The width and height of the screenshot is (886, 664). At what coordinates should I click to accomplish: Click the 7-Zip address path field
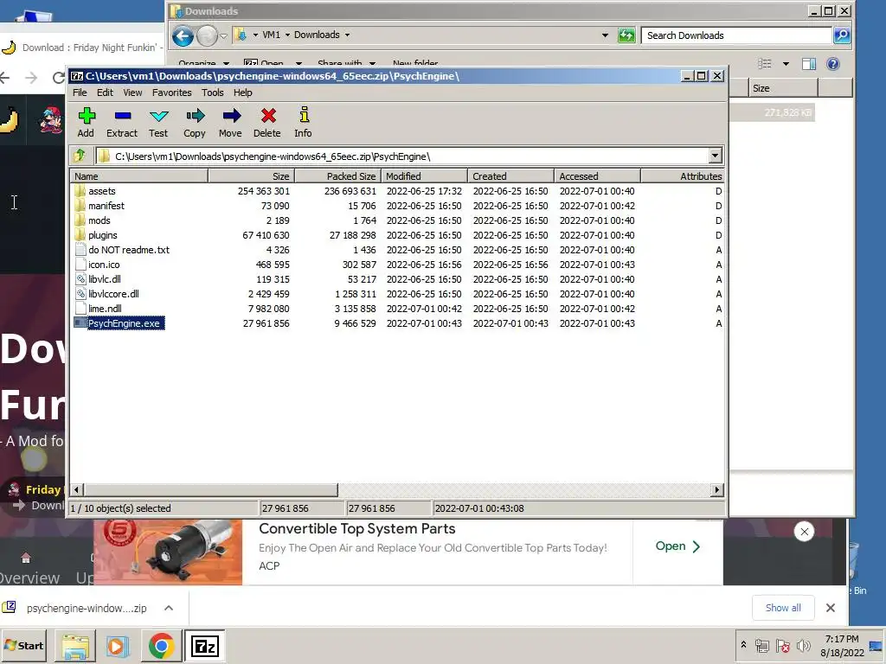pos(401,156)
